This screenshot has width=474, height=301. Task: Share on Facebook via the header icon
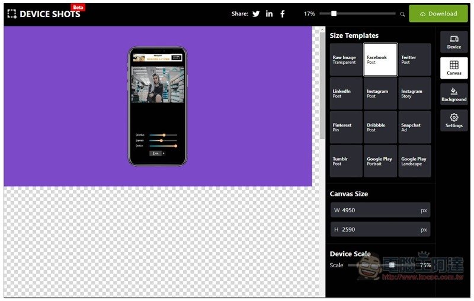pos(283,14)
